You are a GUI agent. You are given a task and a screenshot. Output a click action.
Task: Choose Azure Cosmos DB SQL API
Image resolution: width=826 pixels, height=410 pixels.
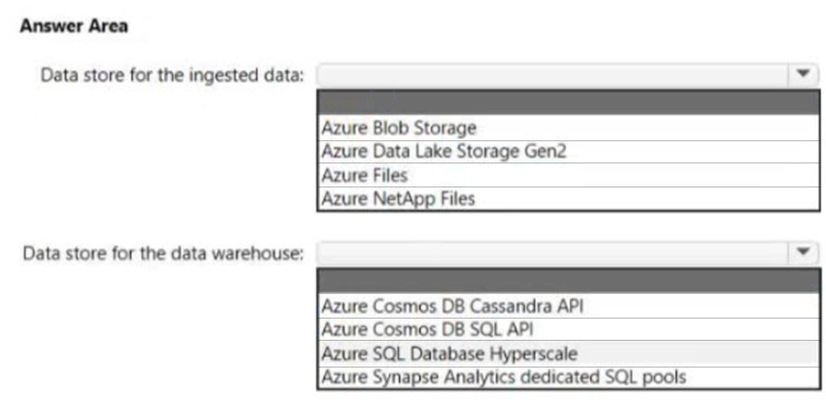pos(568,330)
